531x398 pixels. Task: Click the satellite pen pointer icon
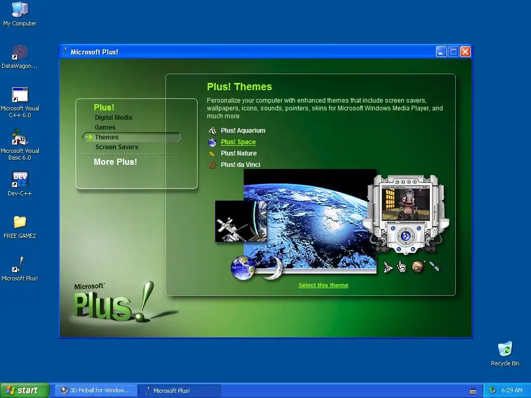pyautogui.click(x=435, y=266)
